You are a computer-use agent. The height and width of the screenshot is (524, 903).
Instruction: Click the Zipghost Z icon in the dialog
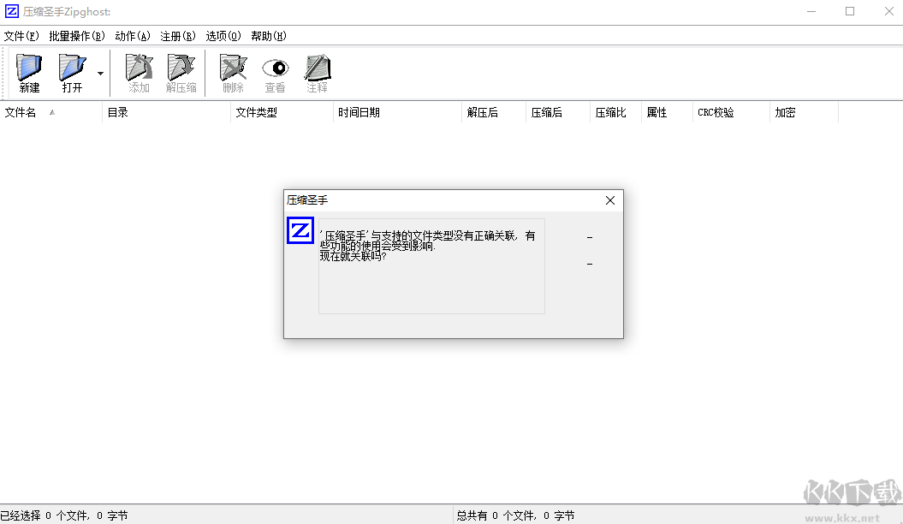coord(300,231)
